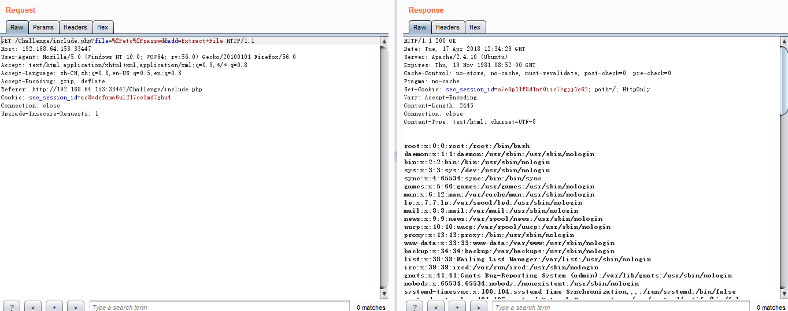This screenshot has width=788, height=311.
Task: Click the Response panel title
Action: [426, 10]
